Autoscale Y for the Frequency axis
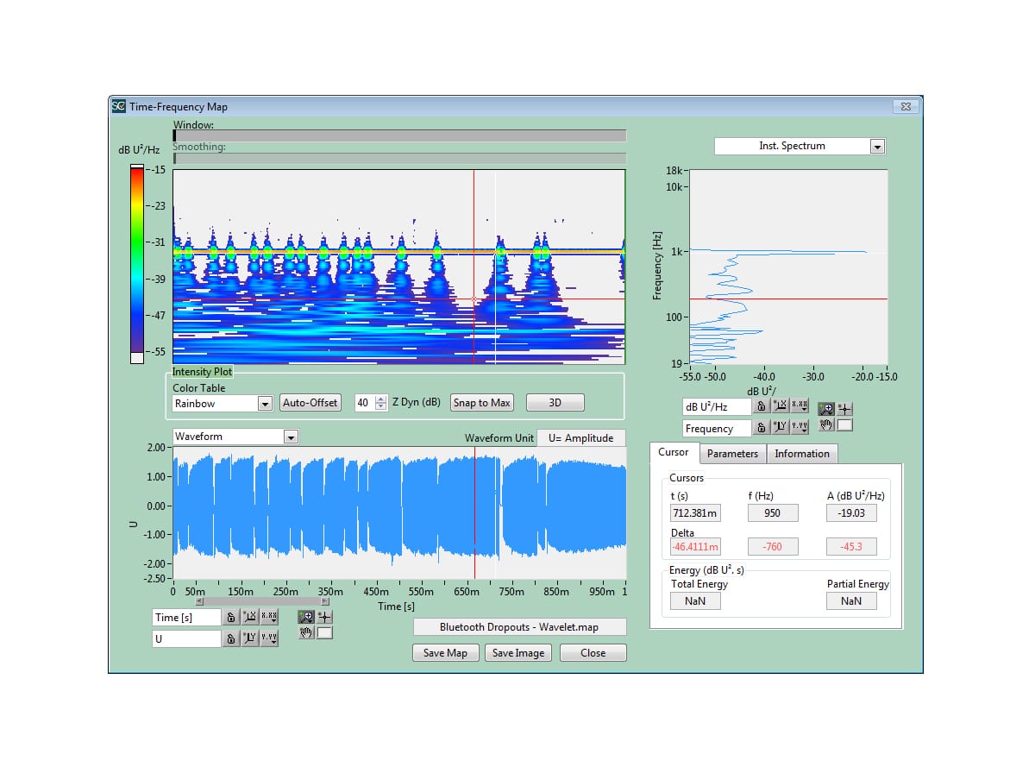Viewport: 1035px width, 773px height. (x=780, y=427)
